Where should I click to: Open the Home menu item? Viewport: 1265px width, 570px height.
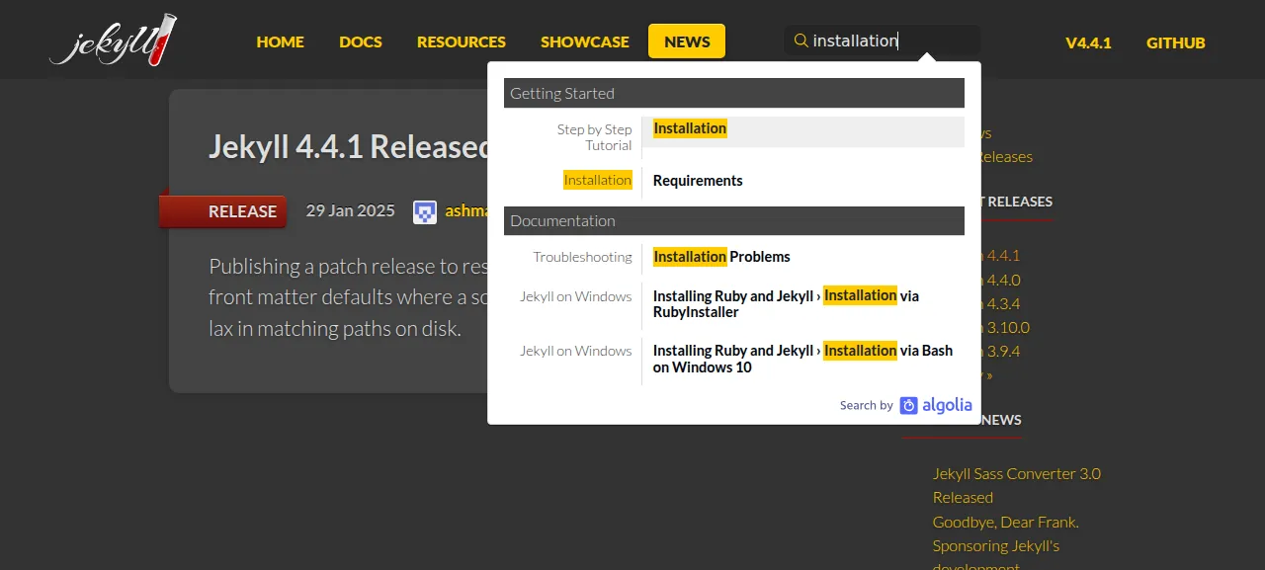pyautogui.click(x=280, y=41)
